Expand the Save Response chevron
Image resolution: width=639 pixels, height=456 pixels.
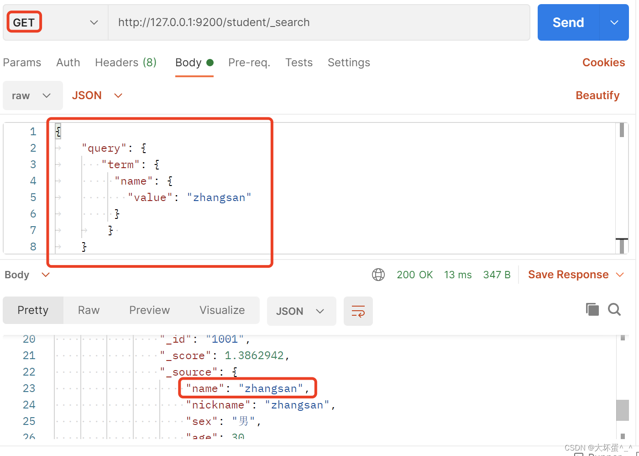[619, 275]
